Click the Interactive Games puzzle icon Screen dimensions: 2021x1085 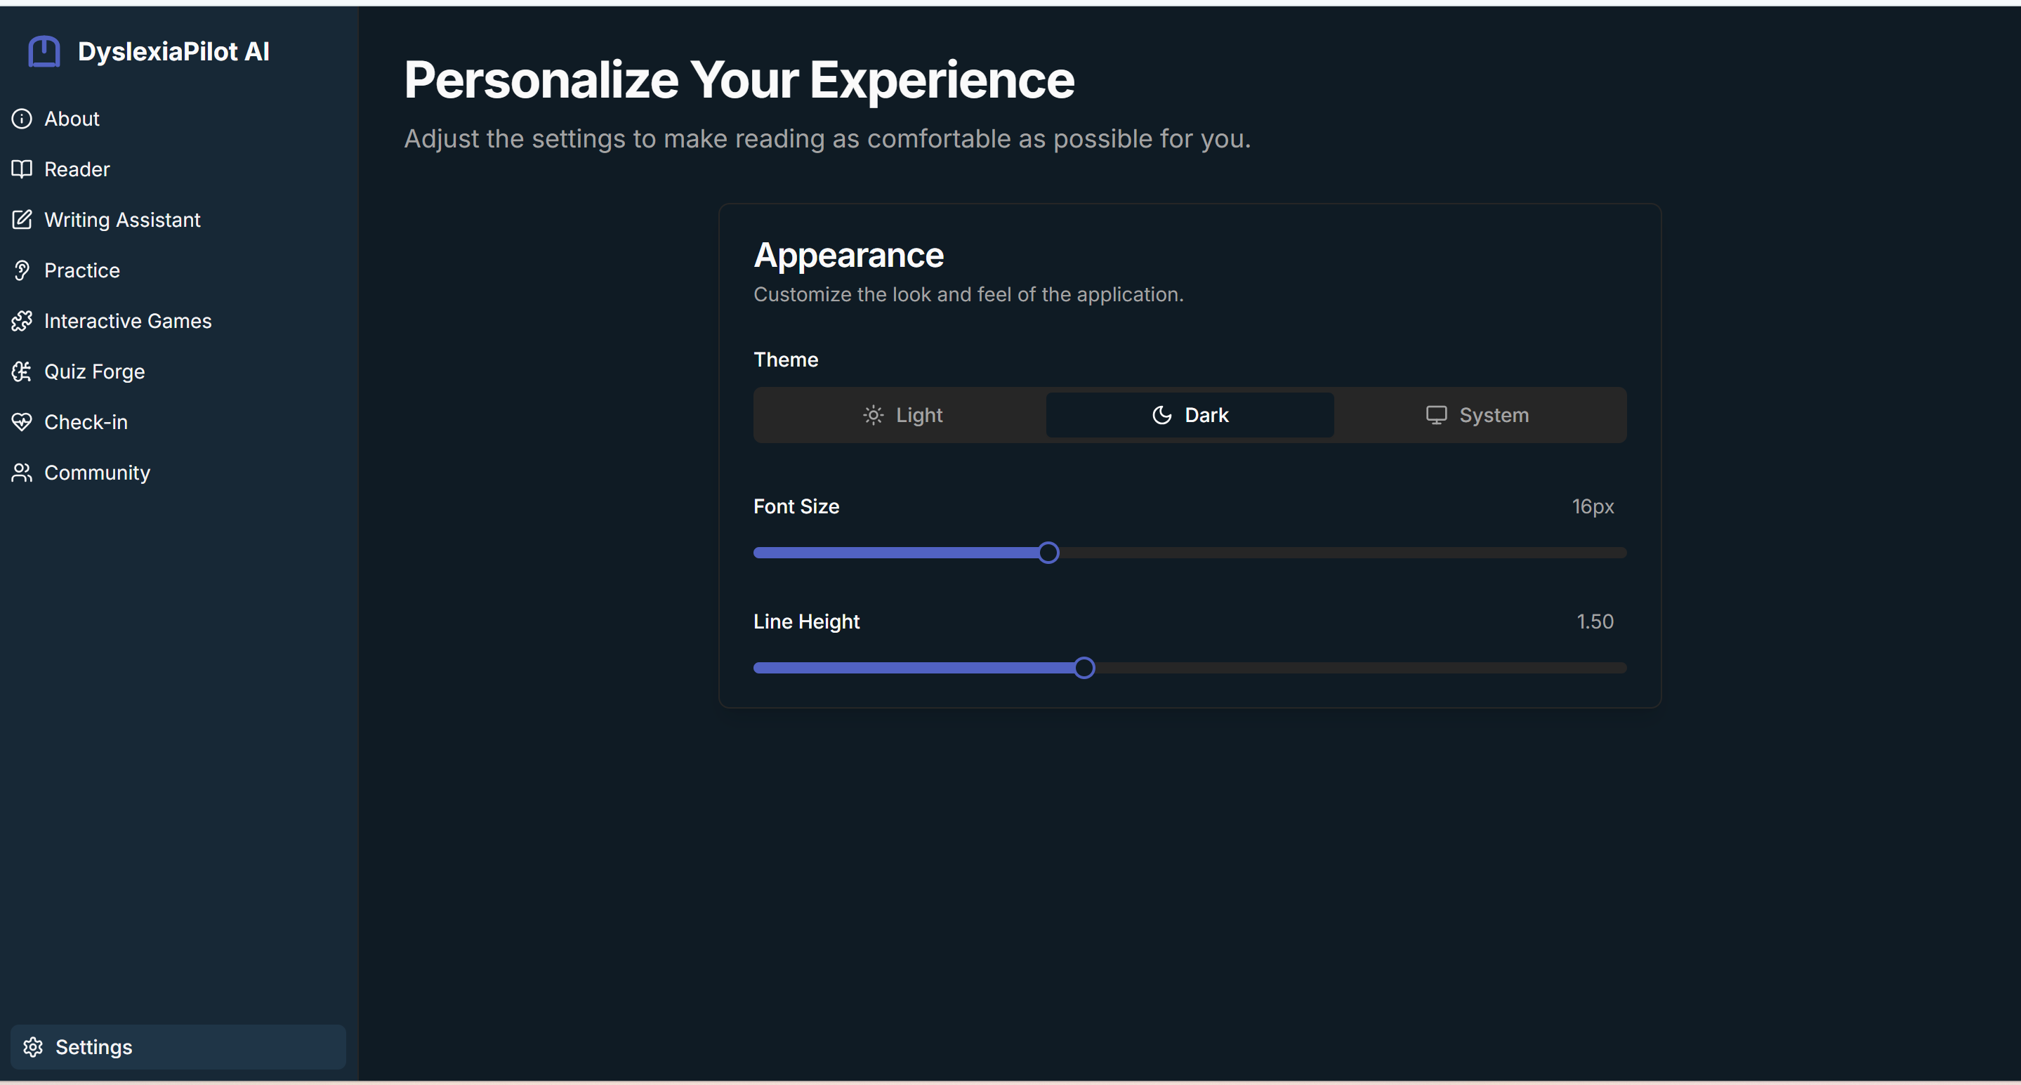click(x=22, y=321)
